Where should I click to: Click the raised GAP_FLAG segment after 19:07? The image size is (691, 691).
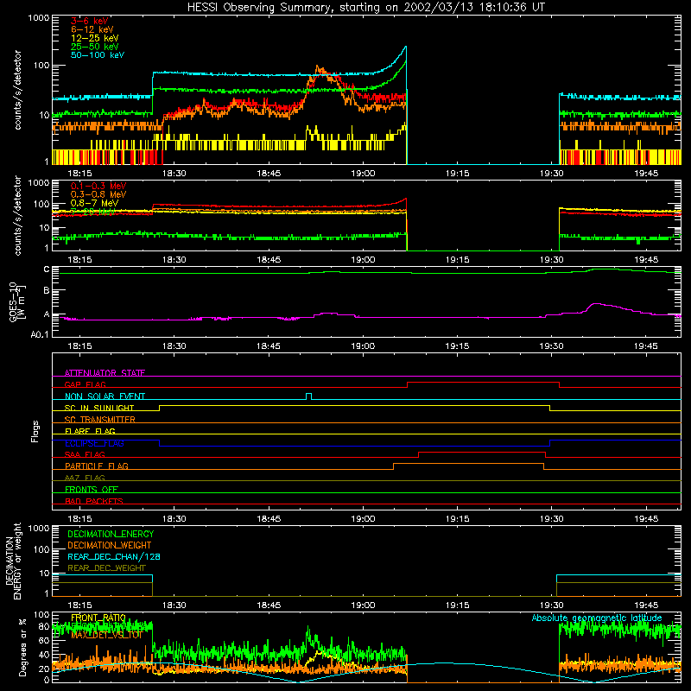pos(484,383)
